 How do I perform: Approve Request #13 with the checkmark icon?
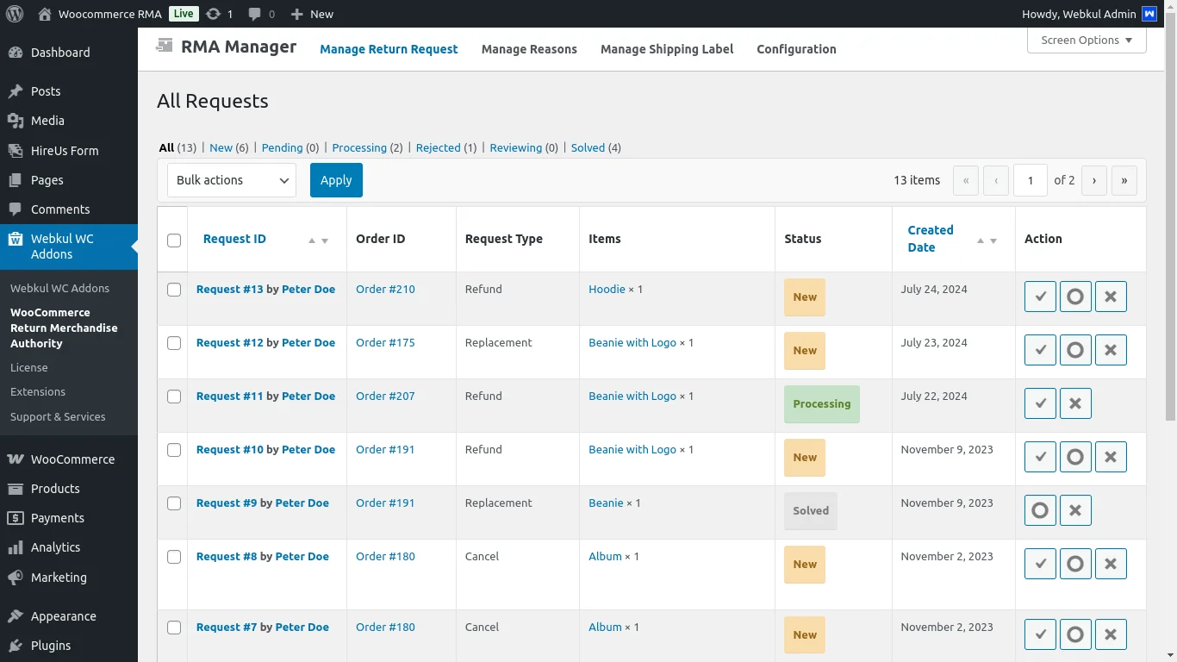click(x=1040, y=297)
